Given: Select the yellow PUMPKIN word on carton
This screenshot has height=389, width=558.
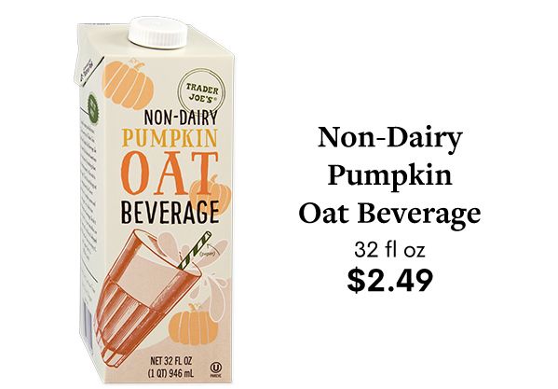Looking at the screenshot, I should pyautogui.click(x=170, y=138).
